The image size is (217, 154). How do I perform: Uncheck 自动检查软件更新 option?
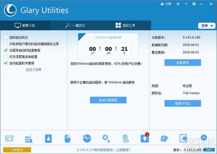6,63
